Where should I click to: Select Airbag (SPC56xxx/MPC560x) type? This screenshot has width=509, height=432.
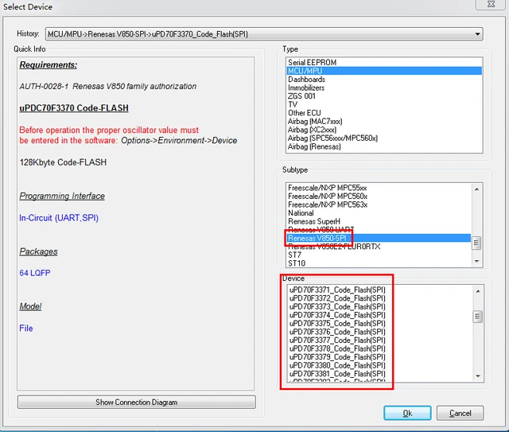click(384, 138)
